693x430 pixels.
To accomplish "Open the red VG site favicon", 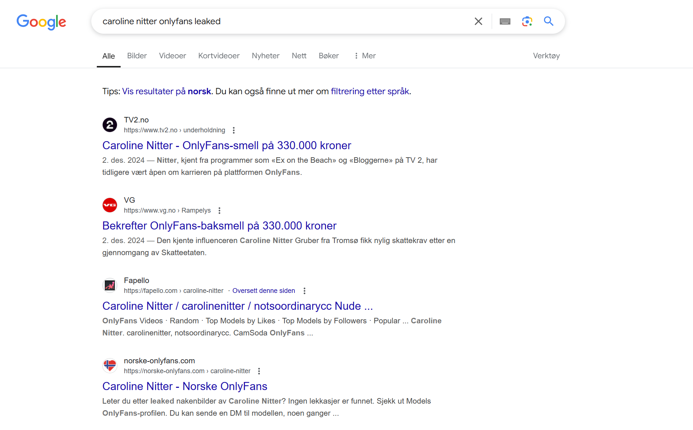I will (x=110, y=205).
